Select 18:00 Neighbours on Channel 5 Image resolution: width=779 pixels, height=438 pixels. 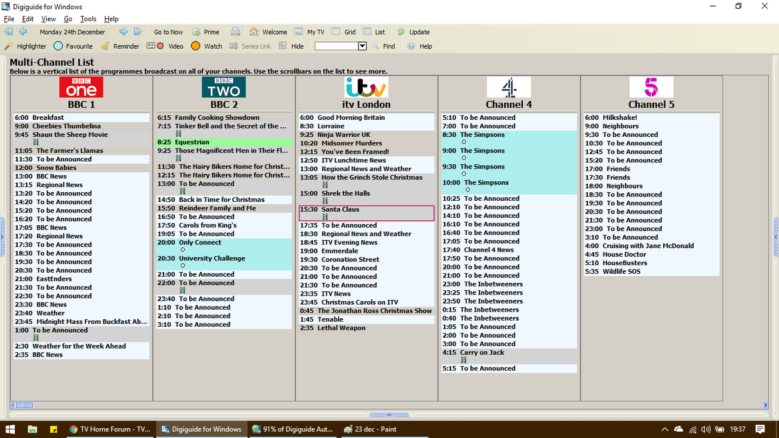tap(652, 186)
